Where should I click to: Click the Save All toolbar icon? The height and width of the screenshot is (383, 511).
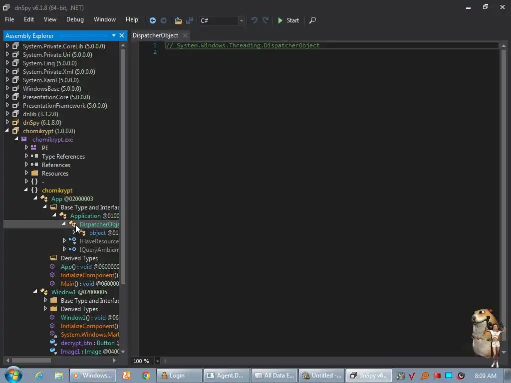189,20
